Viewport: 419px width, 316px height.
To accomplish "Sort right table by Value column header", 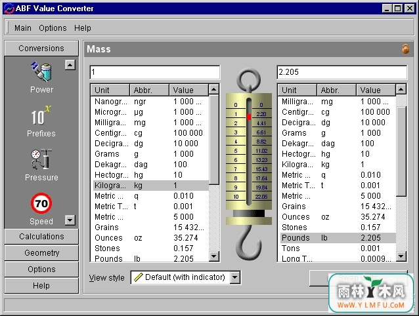I will tap(376, 90).
